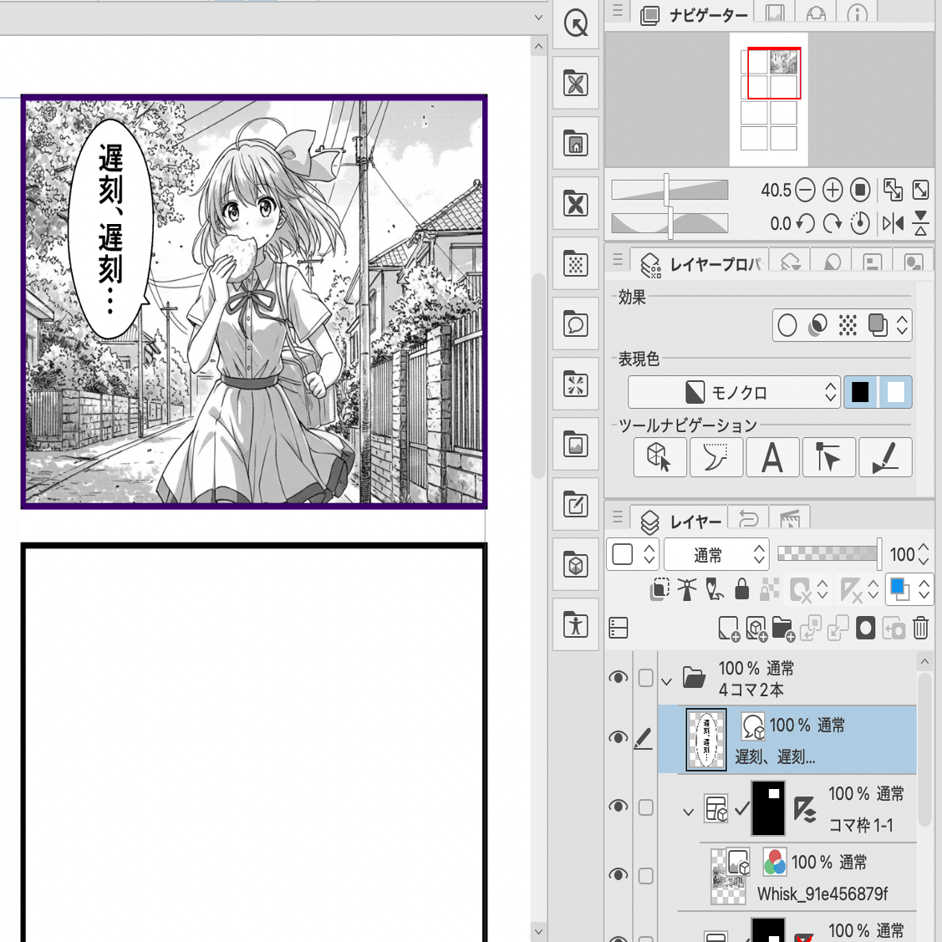Toggle visibility of the コマ枠 1-1 layer
Image resolution: width=942 pixels, height=942 pixels.
[619, 806]
